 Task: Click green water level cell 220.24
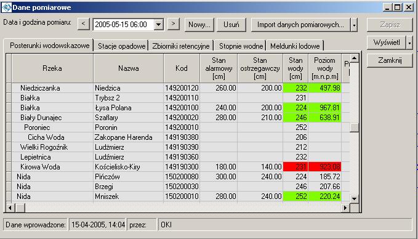click(324, 196)
